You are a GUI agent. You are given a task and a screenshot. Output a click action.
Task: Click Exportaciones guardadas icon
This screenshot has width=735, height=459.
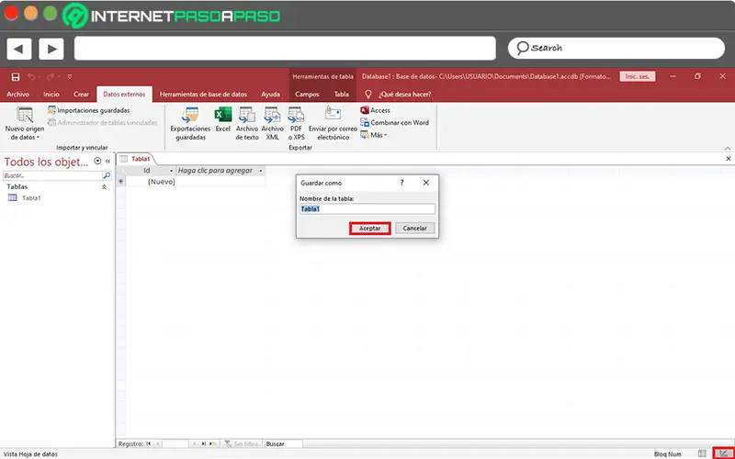coord(190,124)
